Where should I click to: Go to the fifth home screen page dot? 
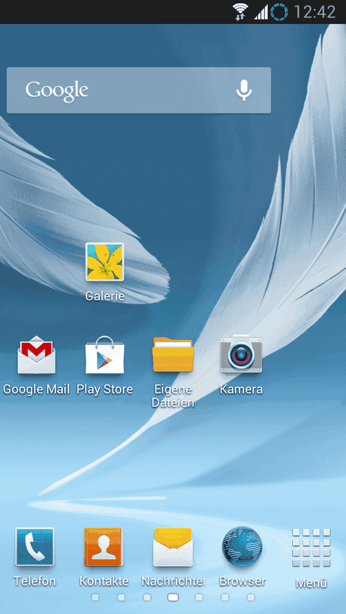point(199,597)
